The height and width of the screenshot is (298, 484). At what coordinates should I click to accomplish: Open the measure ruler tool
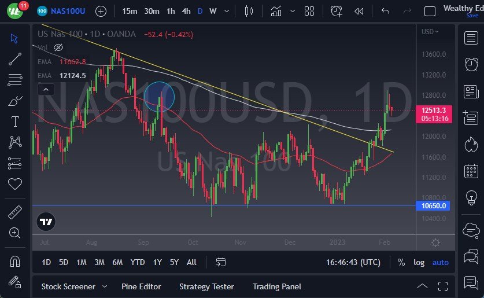(15, 212)
